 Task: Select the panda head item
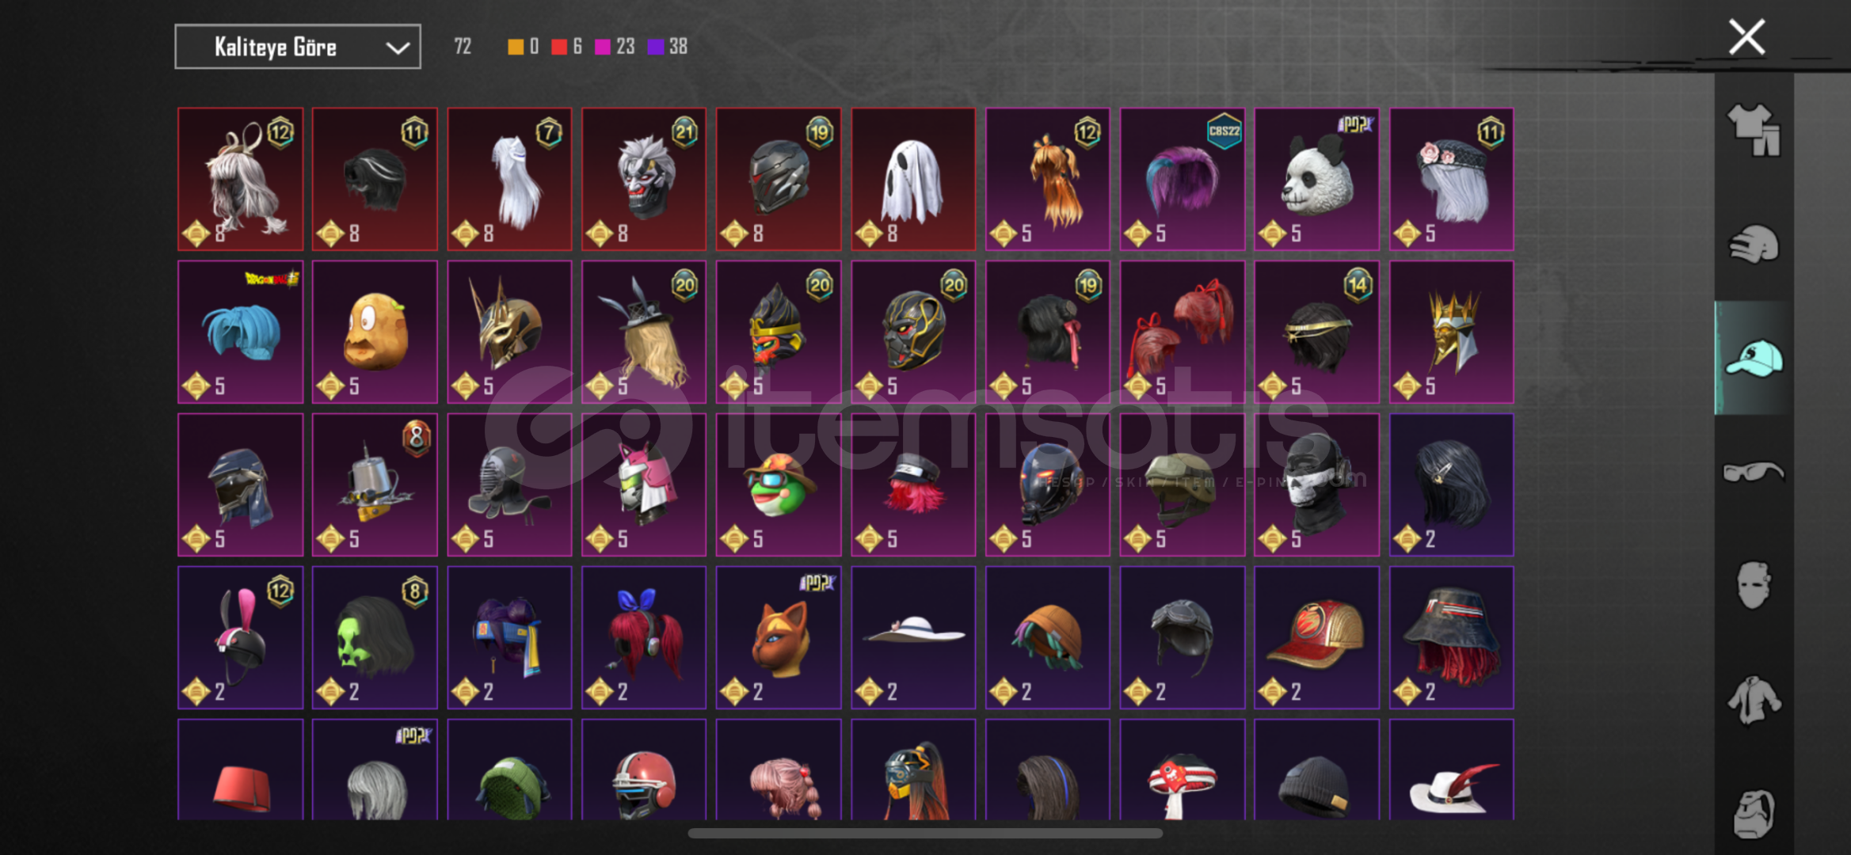click(1316, 179)
